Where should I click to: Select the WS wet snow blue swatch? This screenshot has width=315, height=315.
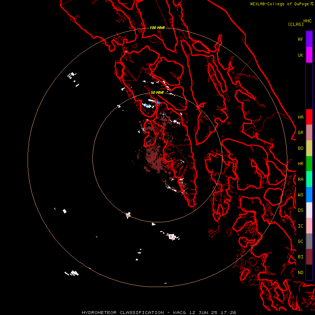309,195
